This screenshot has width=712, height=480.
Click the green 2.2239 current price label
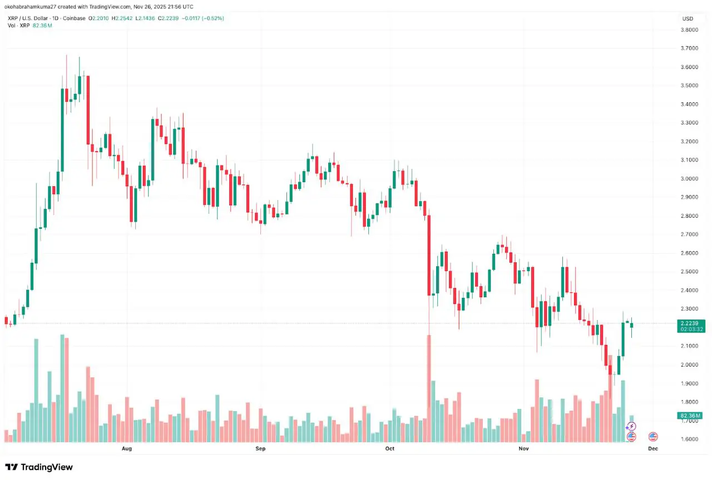pyautogui.click(x=692, y=323)
